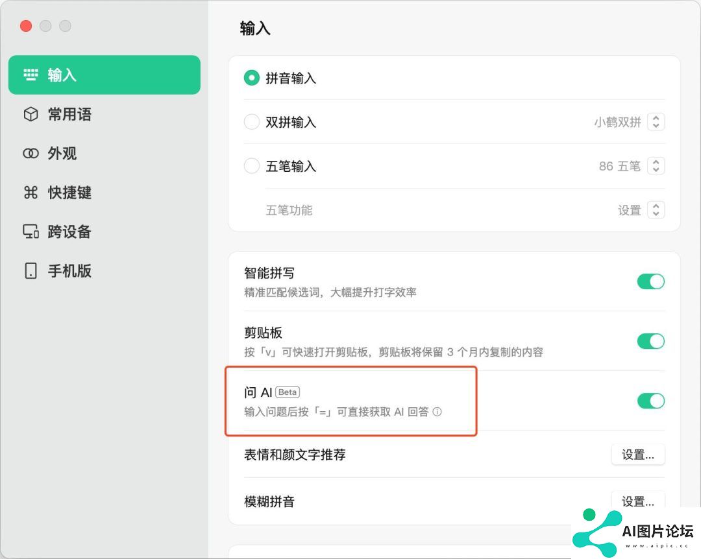
Task: Select the 五笔输入 radio button
Action: click(252, 166)
